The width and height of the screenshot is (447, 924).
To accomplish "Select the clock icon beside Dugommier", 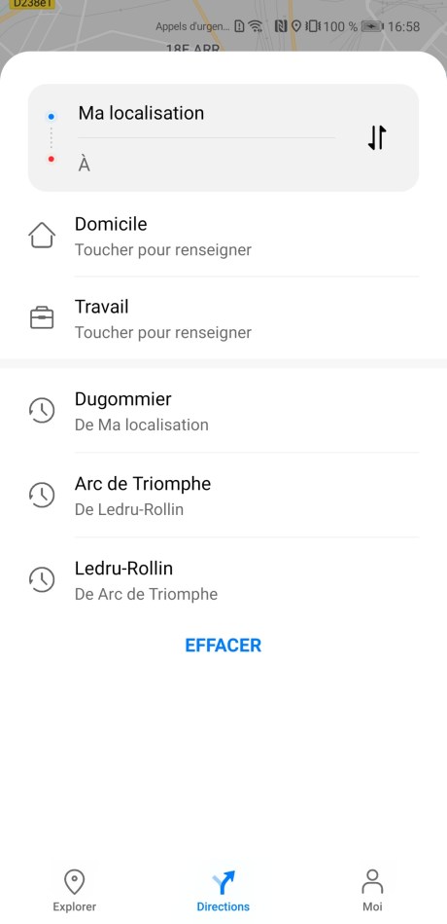I will [42, 411].
